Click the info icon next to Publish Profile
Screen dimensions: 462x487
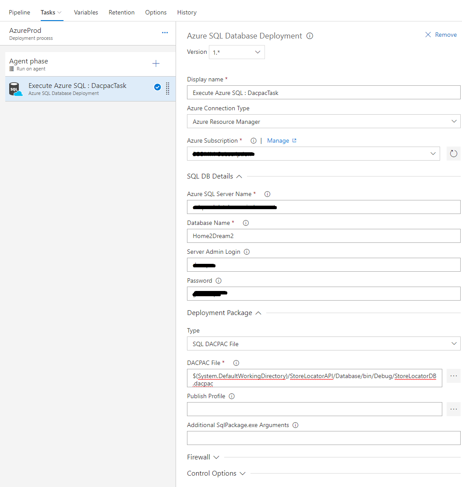coord(231,396)
